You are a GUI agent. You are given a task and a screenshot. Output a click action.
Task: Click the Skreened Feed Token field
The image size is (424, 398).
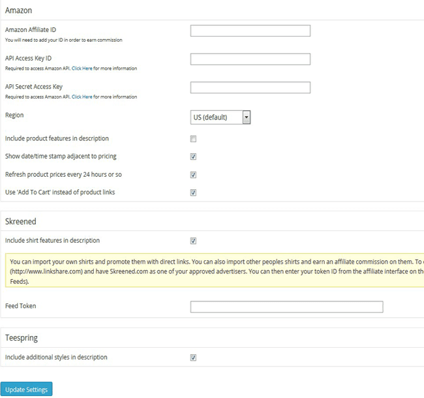286,307
